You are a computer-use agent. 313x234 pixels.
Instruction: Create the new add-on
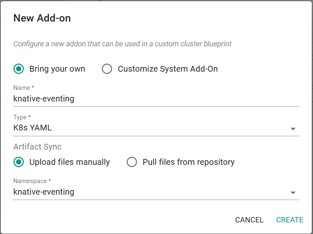click(x=290, y=220)
